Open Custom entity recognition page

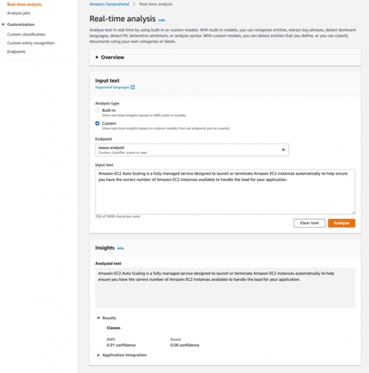31,43
